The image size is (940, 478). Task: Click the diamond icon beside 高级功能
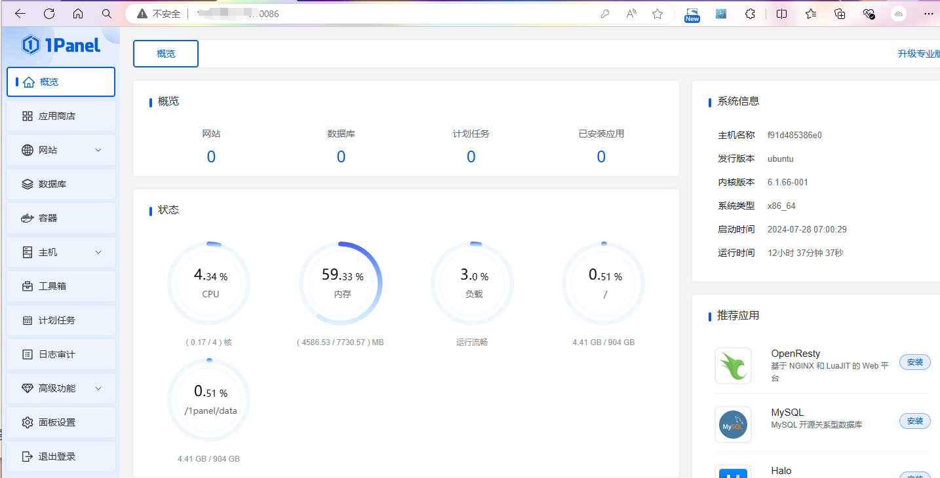point(28,388)
